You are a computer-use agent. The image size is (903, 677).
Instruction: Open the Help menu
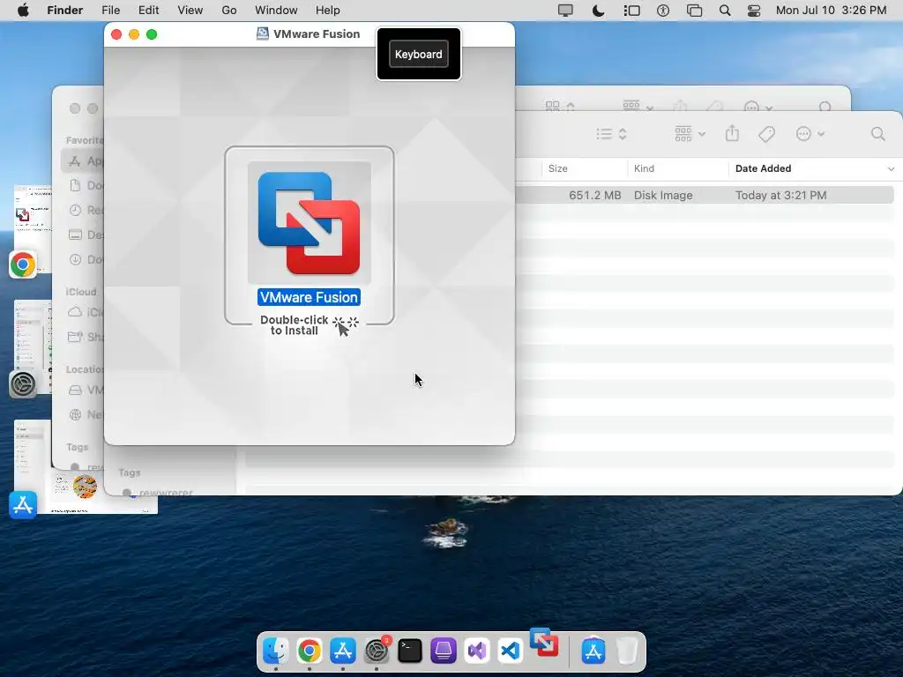[328, 11]
